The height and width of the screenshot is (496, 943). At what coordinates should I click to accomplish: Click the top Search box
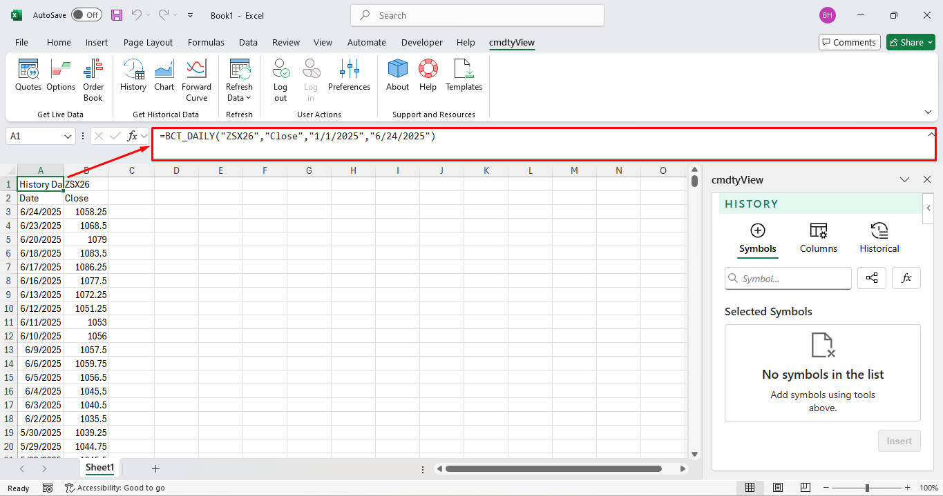coord(477,15)
